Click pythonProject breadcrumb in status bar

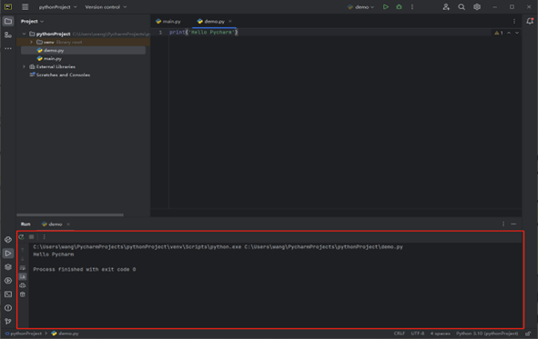24,334
